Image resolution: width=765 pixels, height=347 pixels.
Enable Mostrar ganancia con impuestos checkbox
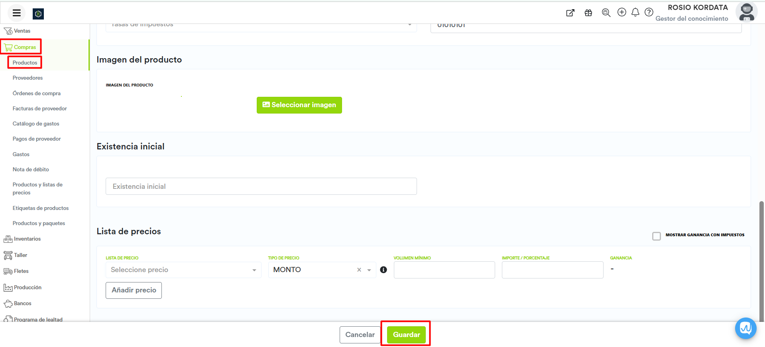pos(656,236)
